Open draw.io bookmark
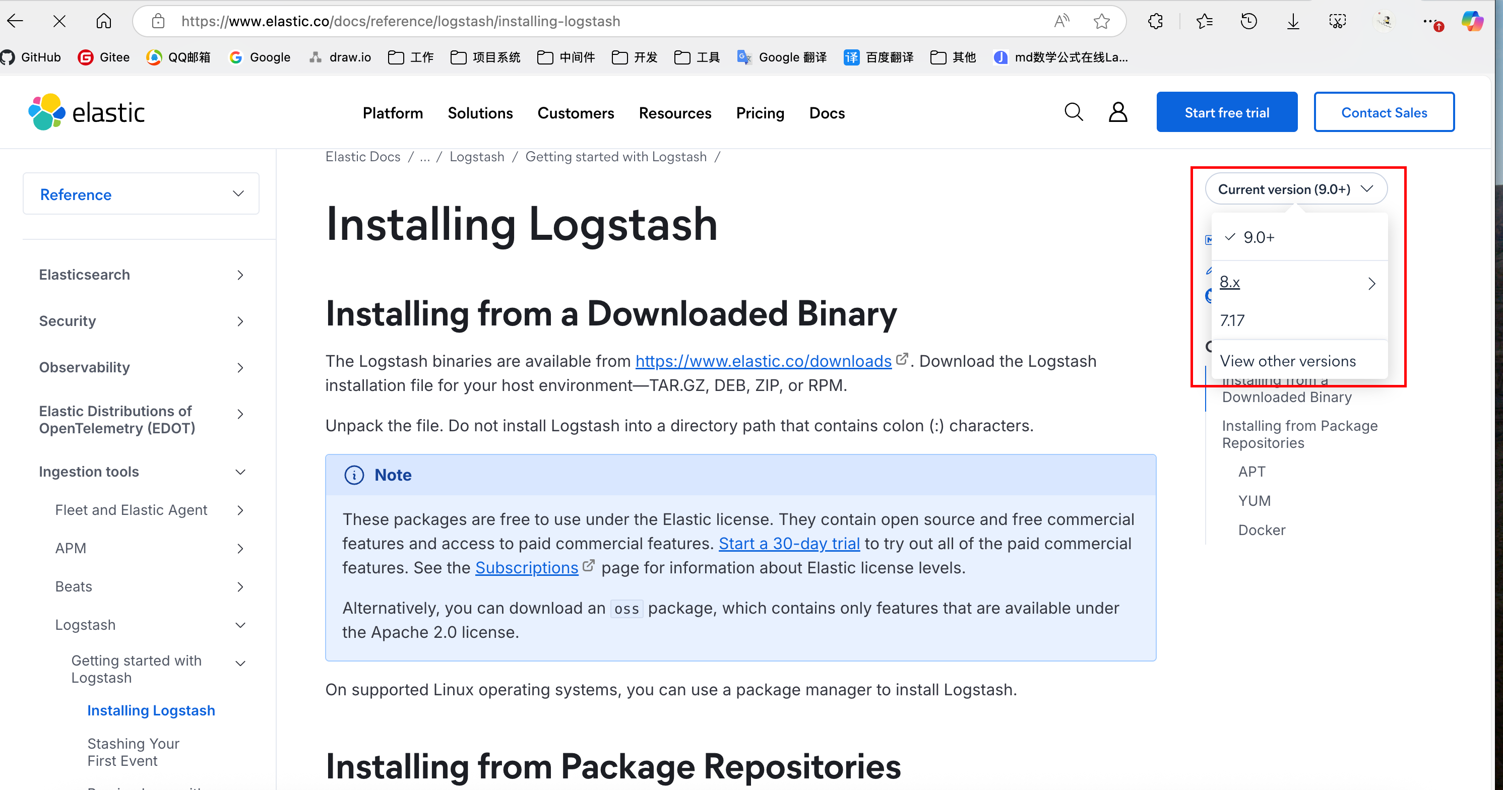This screenshot has height=790, width=1503. (340, 57)
